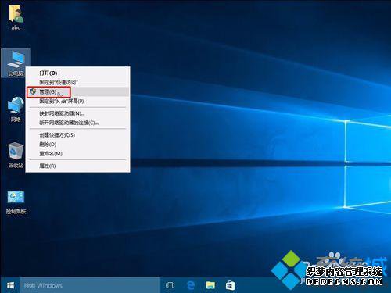This screenshot has width=391, height=293.
Task: Select the Recycle Bin desktop icon
Action: pos(16,155)
